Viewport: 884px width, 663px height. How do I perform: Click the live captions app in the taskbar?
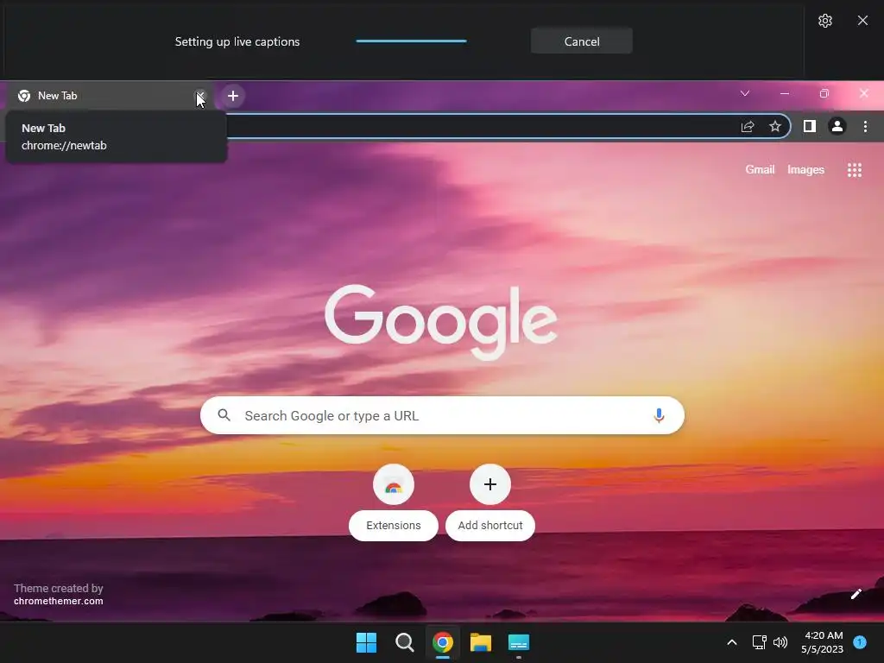pos(519,642)
